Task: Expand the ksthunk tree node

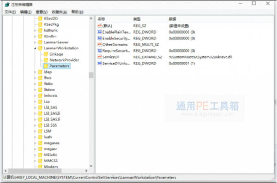Action: click(35, 30)
